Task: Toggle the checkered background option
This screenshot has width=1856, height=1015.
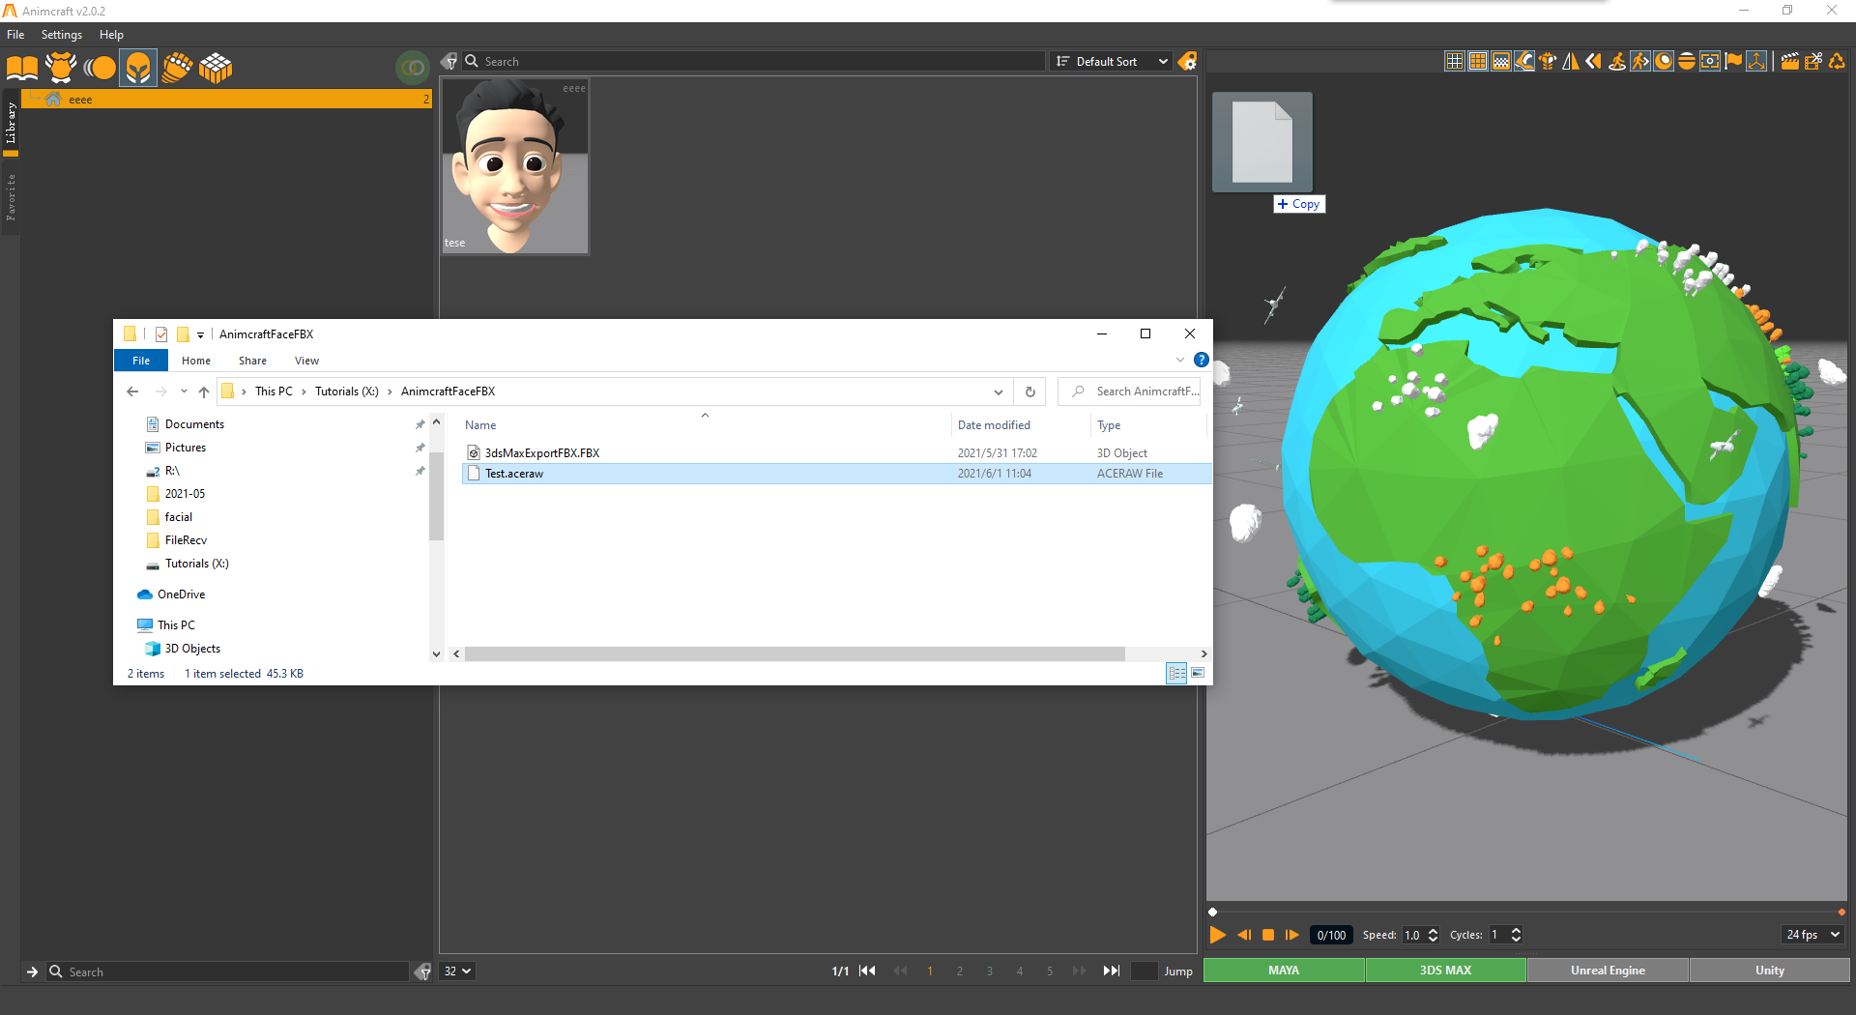Action: click(x=1501, y=61)
